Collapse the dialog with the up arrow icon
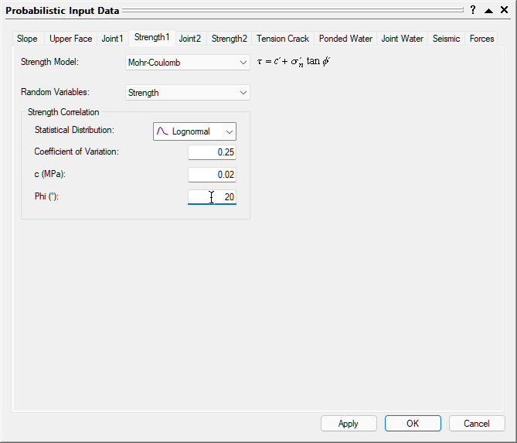This screenshot has width=517, height=443. 488,11
